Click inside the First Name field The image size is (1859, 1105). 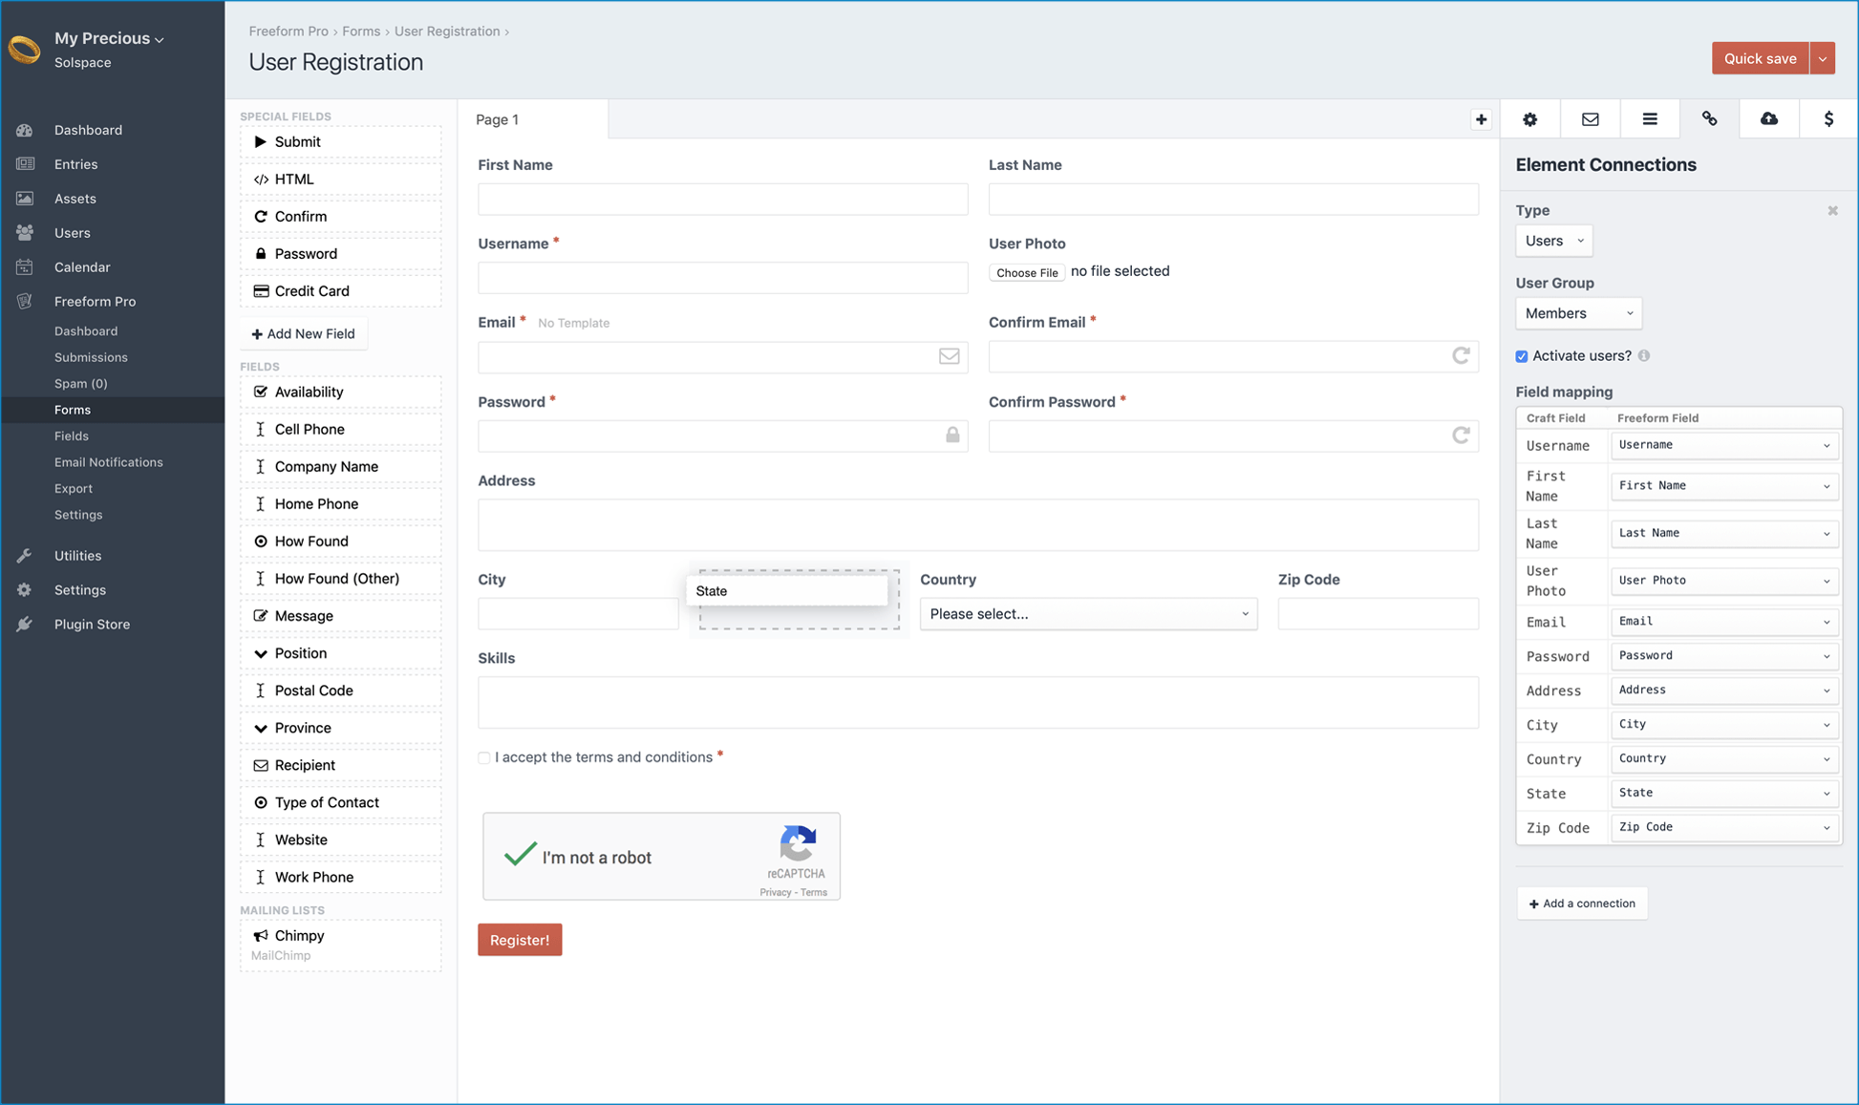(x=723, y=199)
